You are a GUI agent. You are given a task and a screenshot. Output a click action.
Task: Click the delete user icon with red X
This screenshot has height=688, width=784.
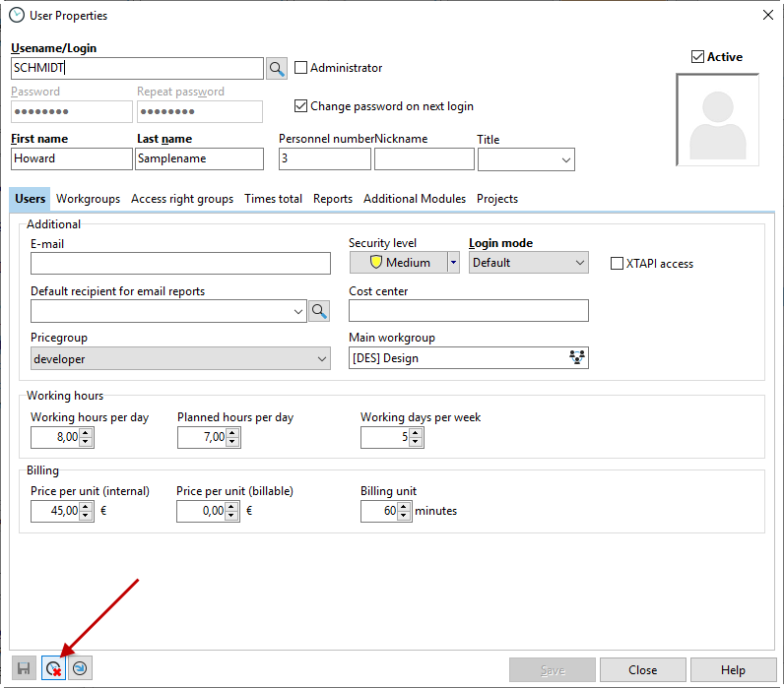click(x=54, y=668)
